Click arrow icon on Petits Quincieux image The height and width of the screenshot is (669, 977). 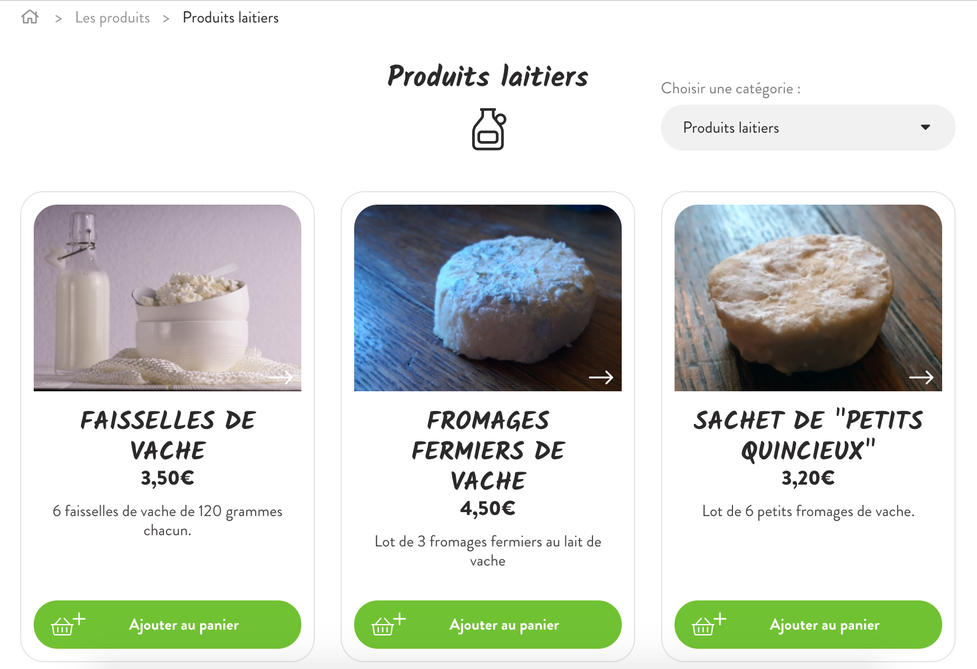(921, 377)
